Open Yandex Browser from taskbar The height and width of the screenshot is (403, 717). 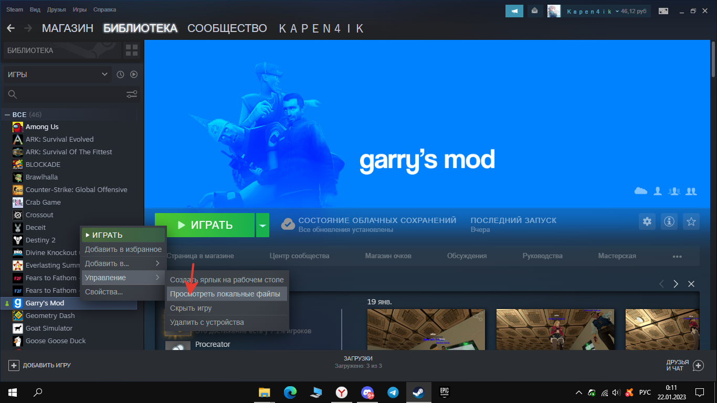coord(342,392)
